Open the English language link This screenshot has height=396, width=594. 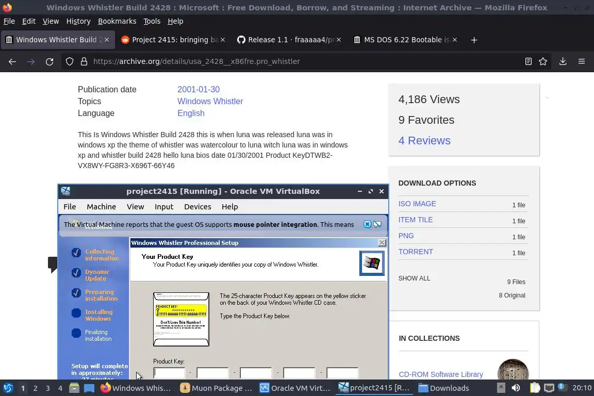point(191,113)
